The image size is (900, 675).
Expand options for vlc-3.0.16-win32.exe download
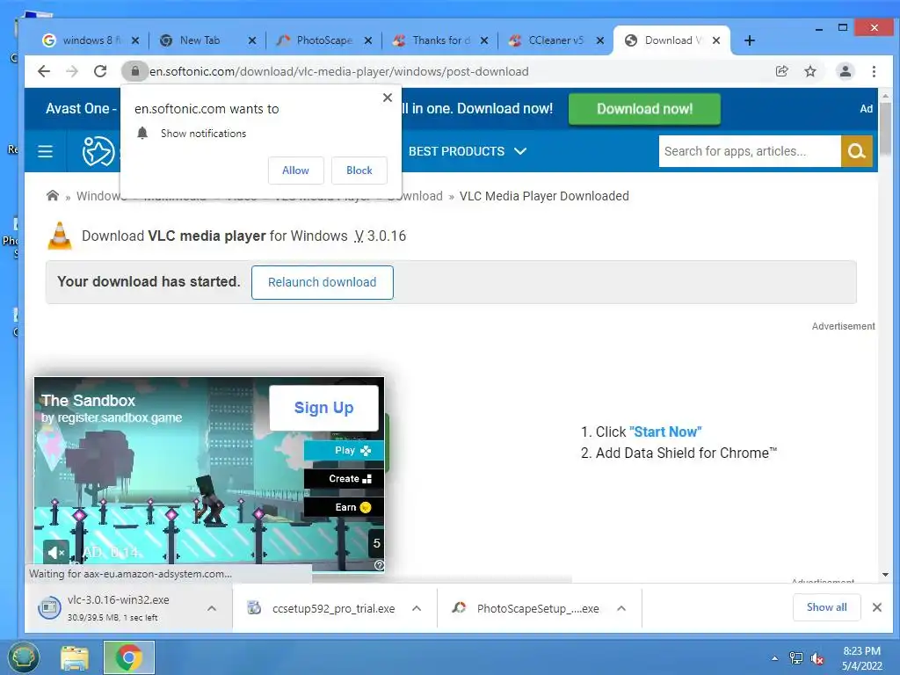212,608
